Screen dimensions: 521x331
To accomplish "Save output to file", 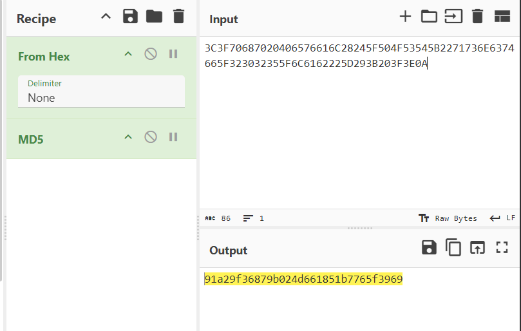I will click(x=429, y=247).
